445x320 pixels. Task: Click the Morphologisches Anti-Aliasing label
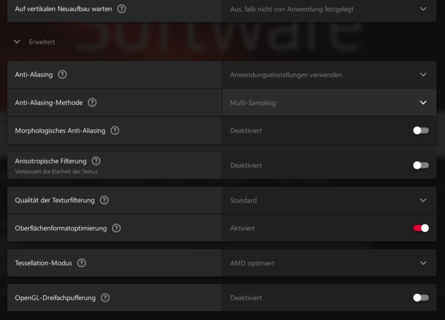60,131
